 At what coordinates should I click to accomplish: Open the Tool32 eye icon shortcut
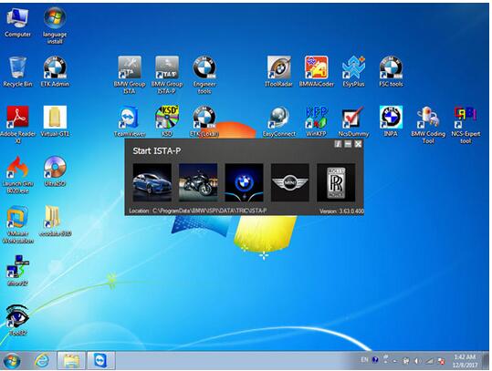tap(17, 320)
